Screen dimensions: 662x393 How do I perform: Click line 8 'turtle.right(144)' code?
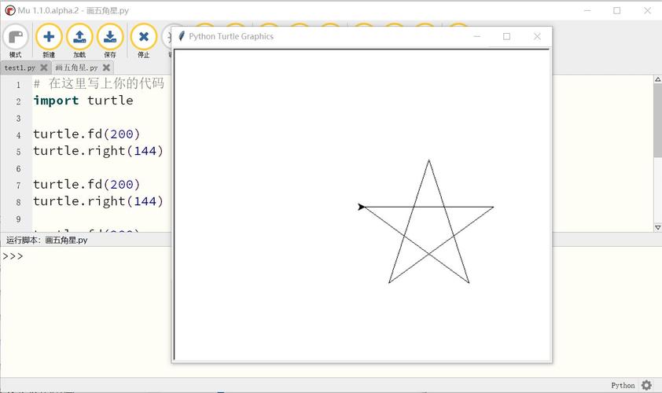[x=98, y=201]
